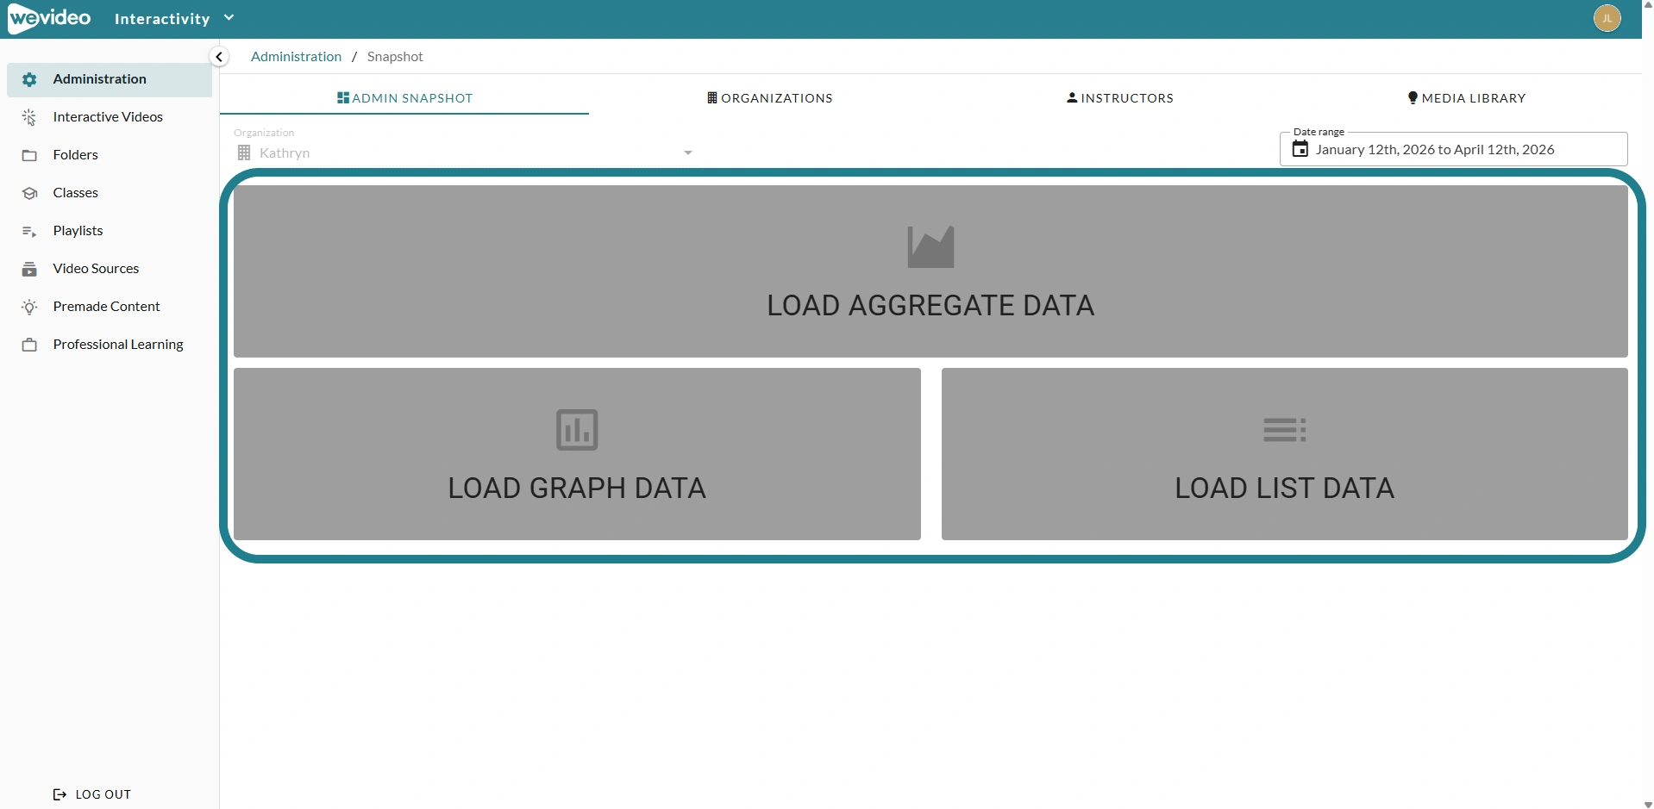The height and width of the screenshot is (809, 1654).
Task: Click the building icon beside Kathryn
Action: point(244,152)
